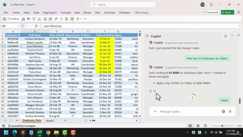The width and height of the screenshot is (243, 137).
Task: Click the presentation screen icon in toolbar
Action: (x=34, y=19)
